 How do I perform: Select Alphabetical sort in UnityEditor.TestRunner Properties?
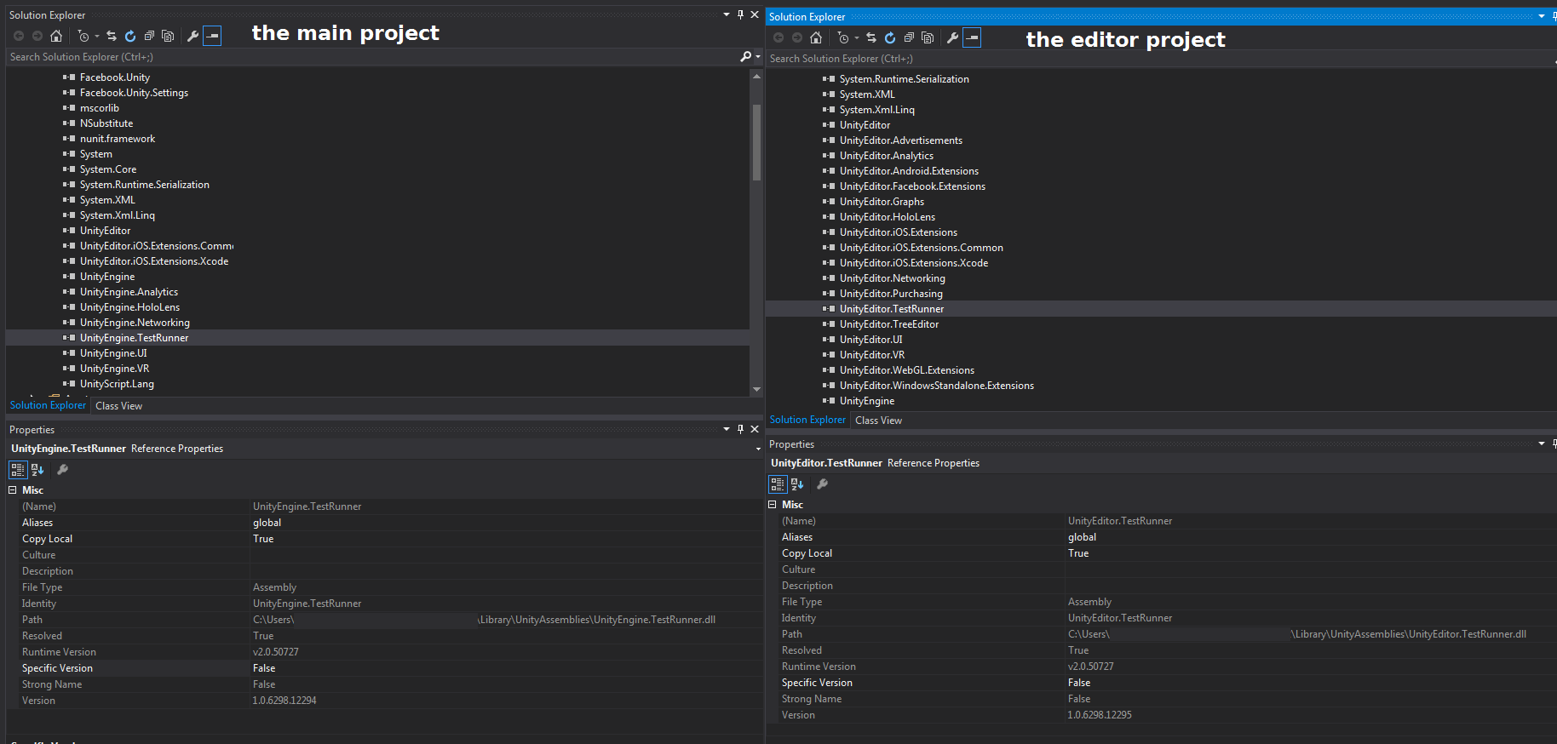pos(797,484)
